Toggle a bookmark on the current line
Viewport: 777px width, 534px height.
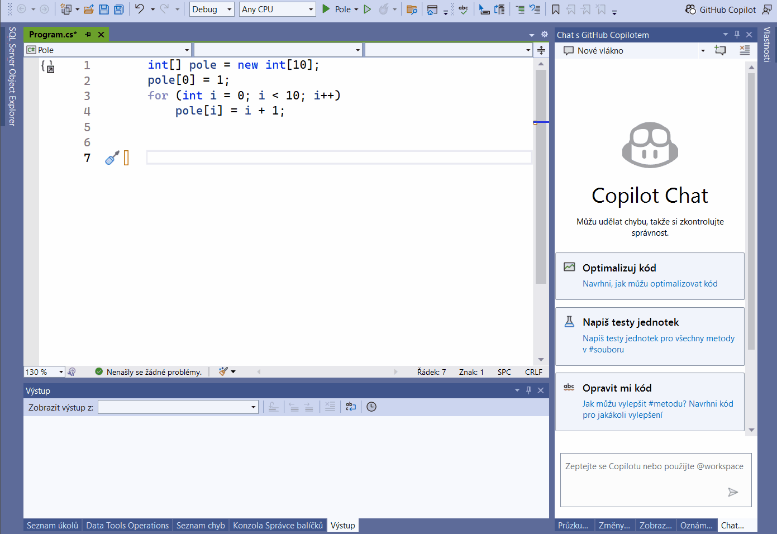(556, 9)
